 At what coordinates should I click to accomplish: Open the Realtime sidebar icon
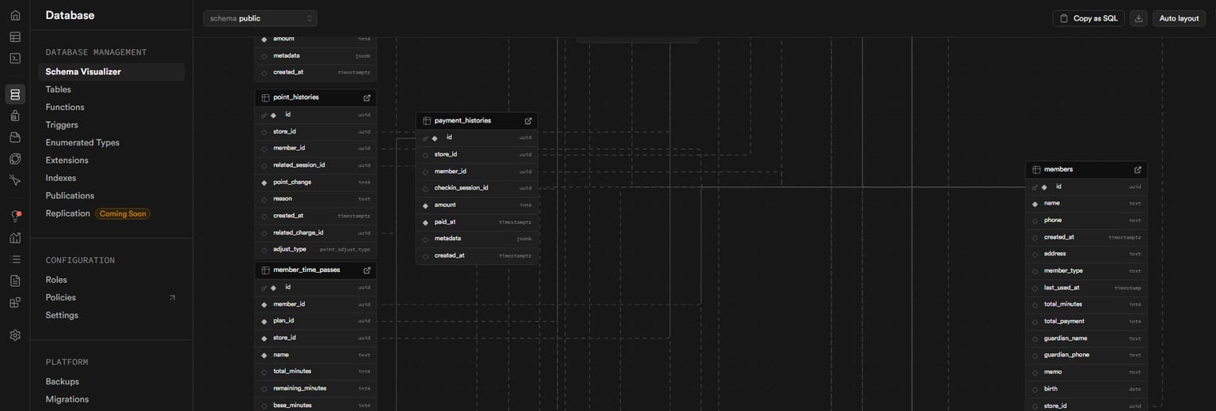point(15,180)
